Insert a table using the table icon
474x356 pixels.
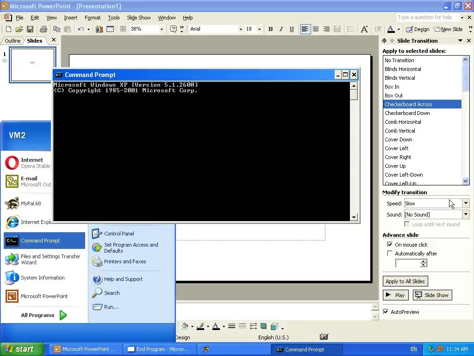point(110,29)
